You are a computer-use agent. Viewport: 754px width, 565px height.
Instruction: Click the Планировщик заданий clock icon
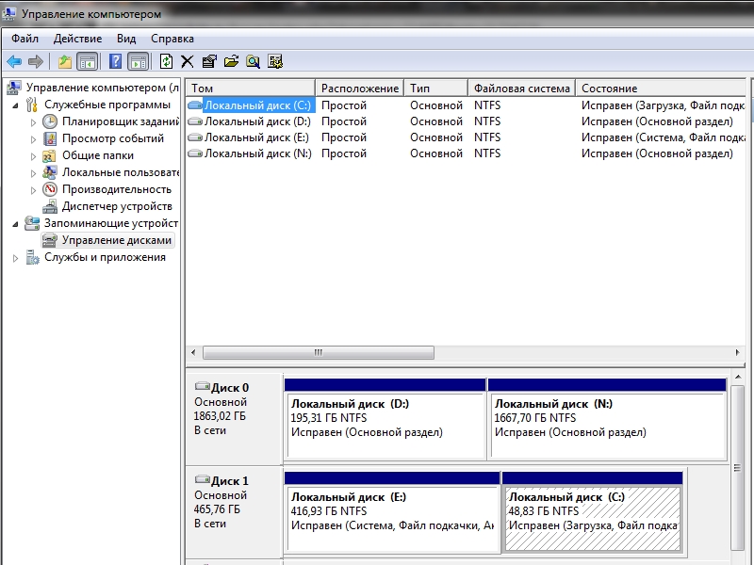(x=50, y=121)
